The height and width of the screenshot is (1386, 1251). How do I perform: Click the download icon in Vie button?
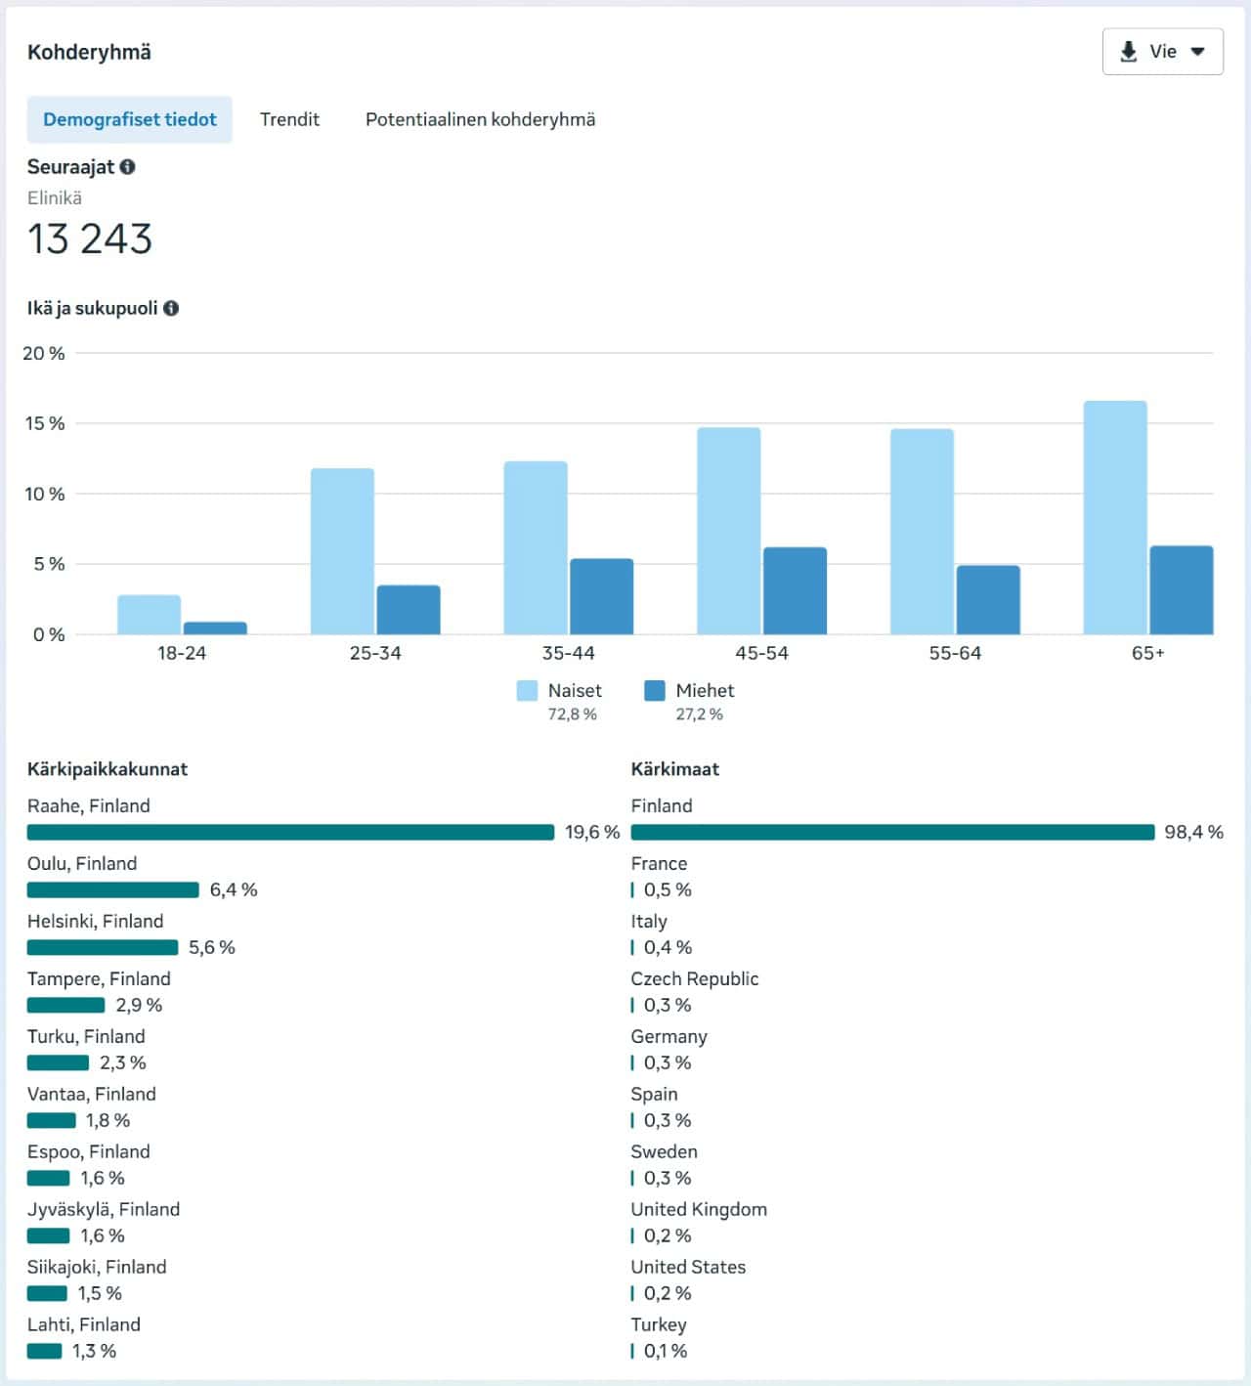tap(1128, 52)
